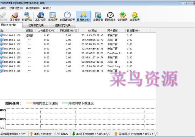The width and height of the screenshot is (195, 137).
Task: Open 高级选项 advanced options
Action: coord(41,16)
